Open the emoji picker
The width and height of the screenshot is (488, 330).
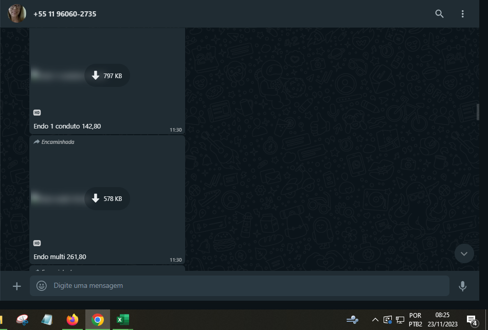pyautogui.click(x=41, y=285)
